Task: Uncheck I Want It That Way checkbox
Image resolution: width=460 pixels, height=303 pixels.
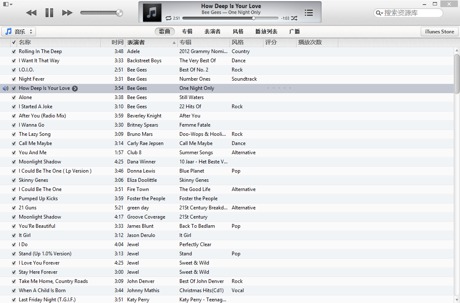Action: 14,61
